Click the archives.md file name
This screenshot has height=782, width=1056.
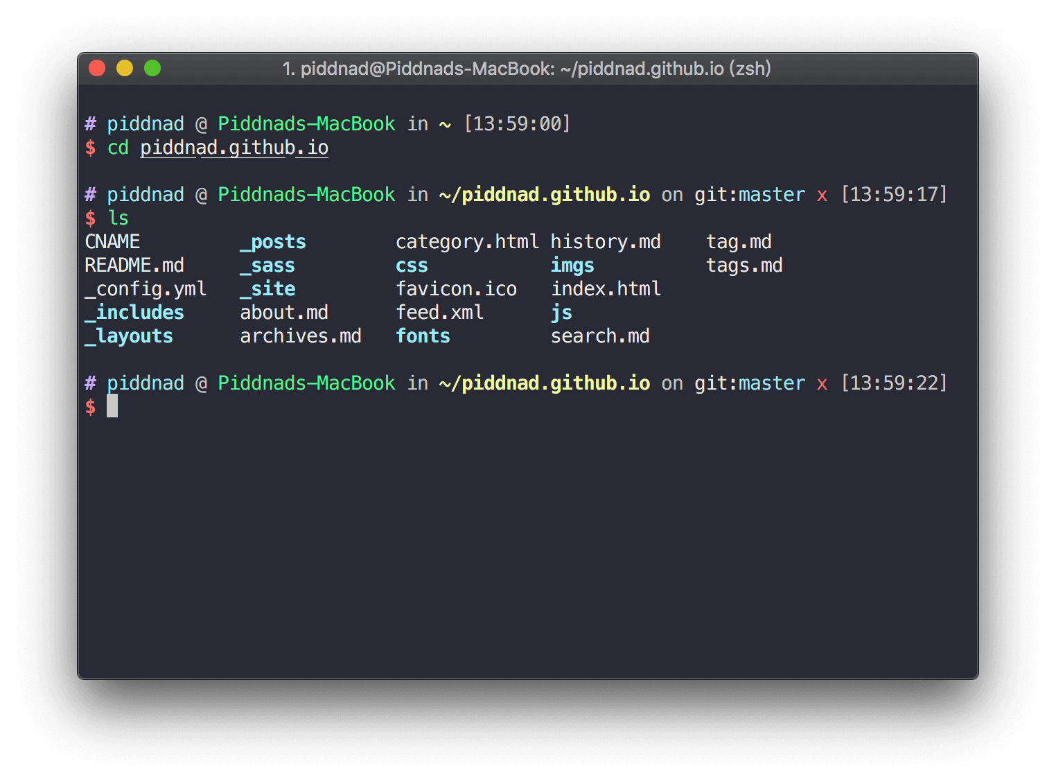point(301,336)
